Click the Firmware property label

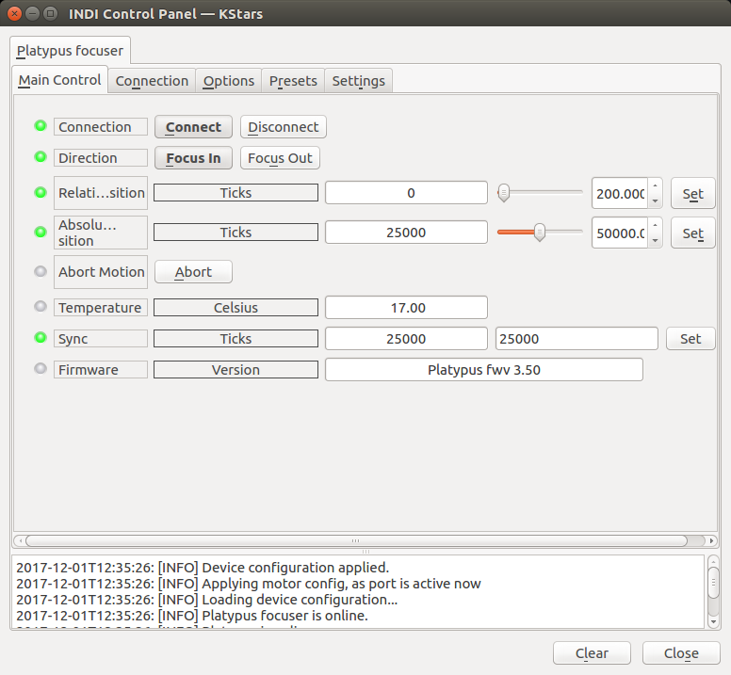click(101, 370)
